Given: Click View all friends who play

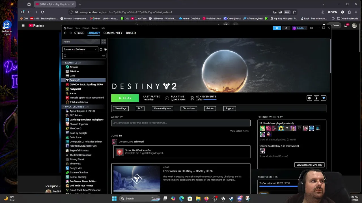Looking at the screenshot, I should tap(309, 165).
